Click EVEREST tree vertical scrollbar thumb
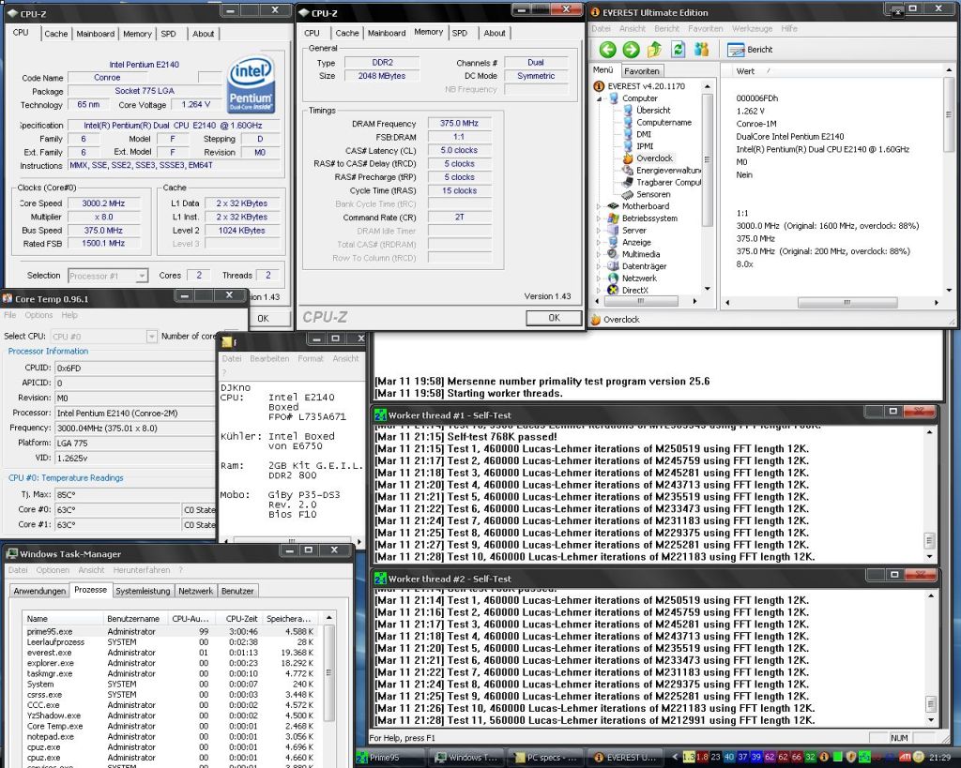This screenshot has height=768, width=961. (707, 160)
